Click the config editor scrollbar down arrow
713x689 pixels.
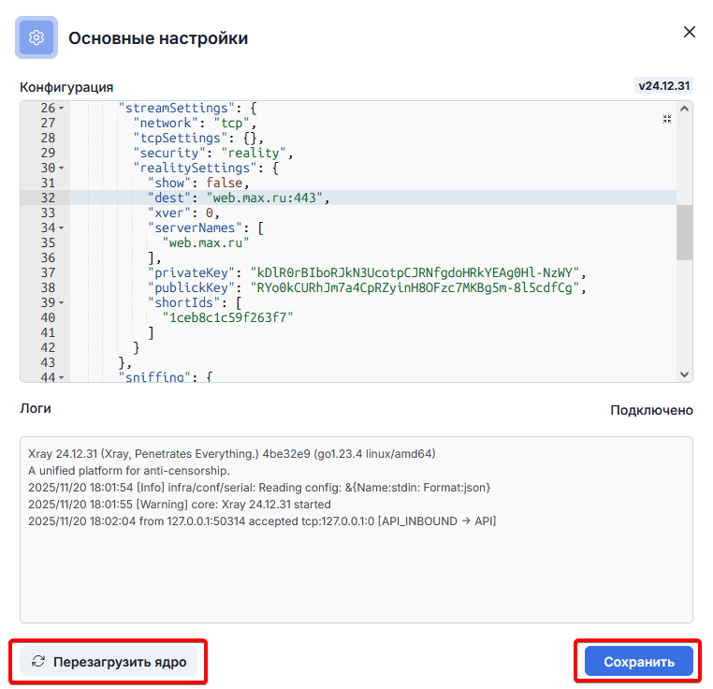tap(684, 374)
